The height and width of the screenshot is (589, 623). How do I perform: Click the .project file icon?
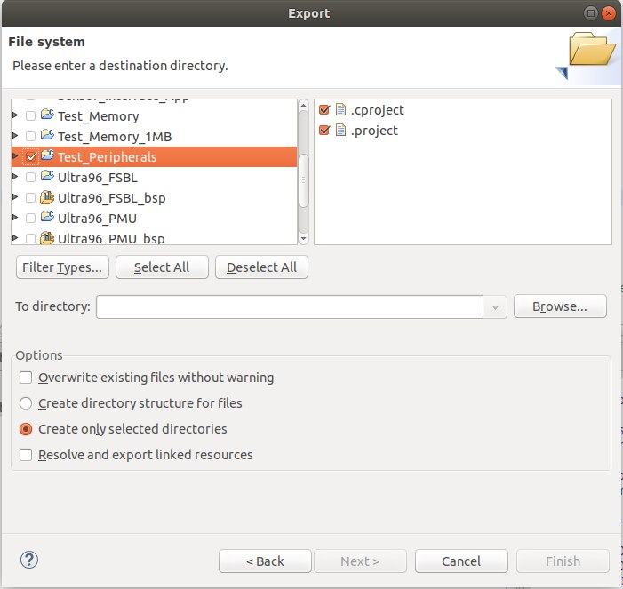(339, 131)
